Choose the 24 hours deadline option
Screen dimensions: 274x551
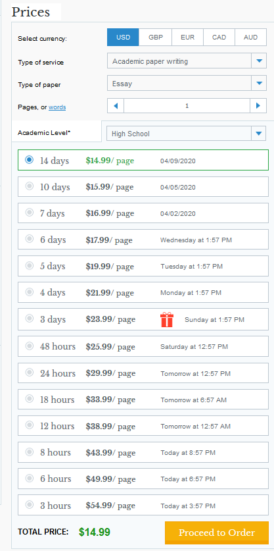[143, 373]
